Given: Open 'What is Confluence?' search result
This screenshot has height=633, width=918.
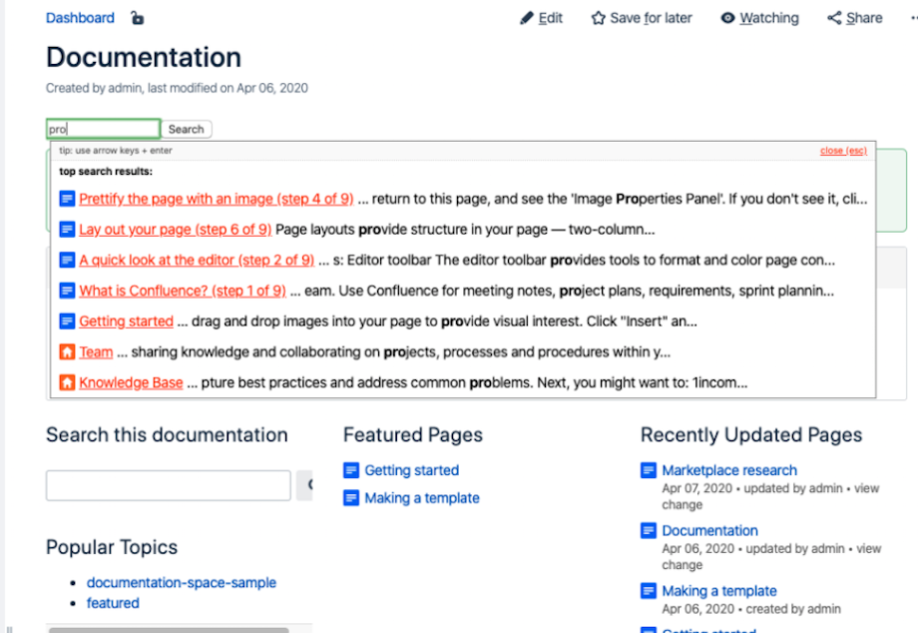Looking at the screenshot, I should tap(182, 291).
